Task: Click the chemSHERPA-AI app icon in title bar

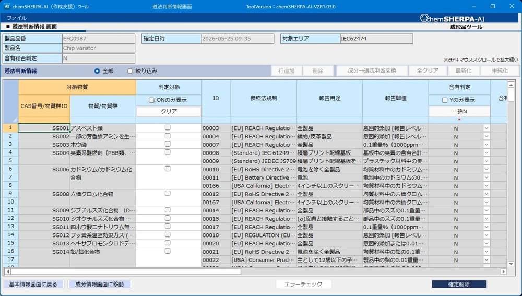Action: tap(6, 6)
